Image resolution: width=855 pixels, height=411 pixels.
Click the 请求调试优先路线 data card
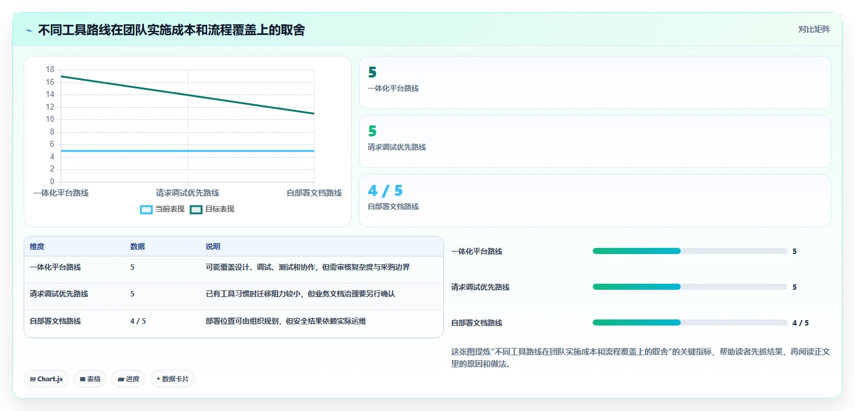coord(595,141)
